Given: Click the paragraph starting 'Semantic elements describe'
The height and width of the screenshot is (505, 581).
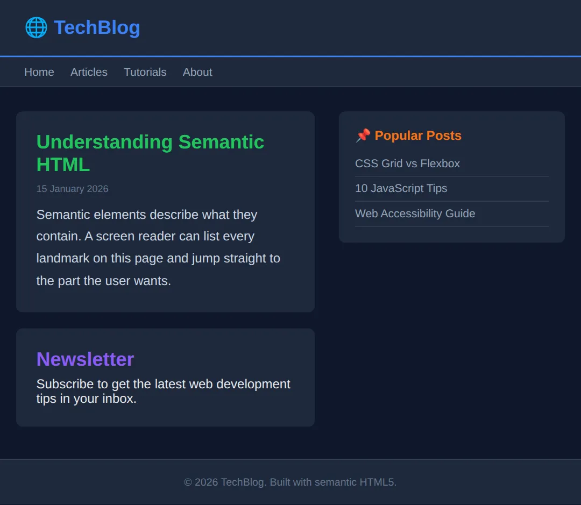Looking at the screenshot, I should (158, 247).
